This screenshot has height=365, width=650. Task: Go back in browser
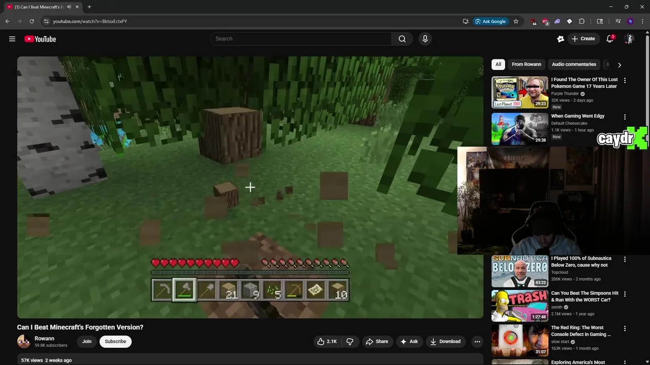coord(7,21)
